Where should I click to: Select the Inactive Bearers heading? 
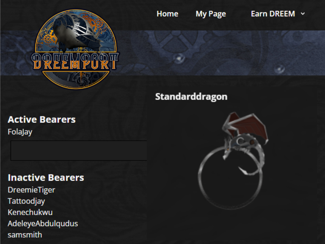click(x=46, y=178)
